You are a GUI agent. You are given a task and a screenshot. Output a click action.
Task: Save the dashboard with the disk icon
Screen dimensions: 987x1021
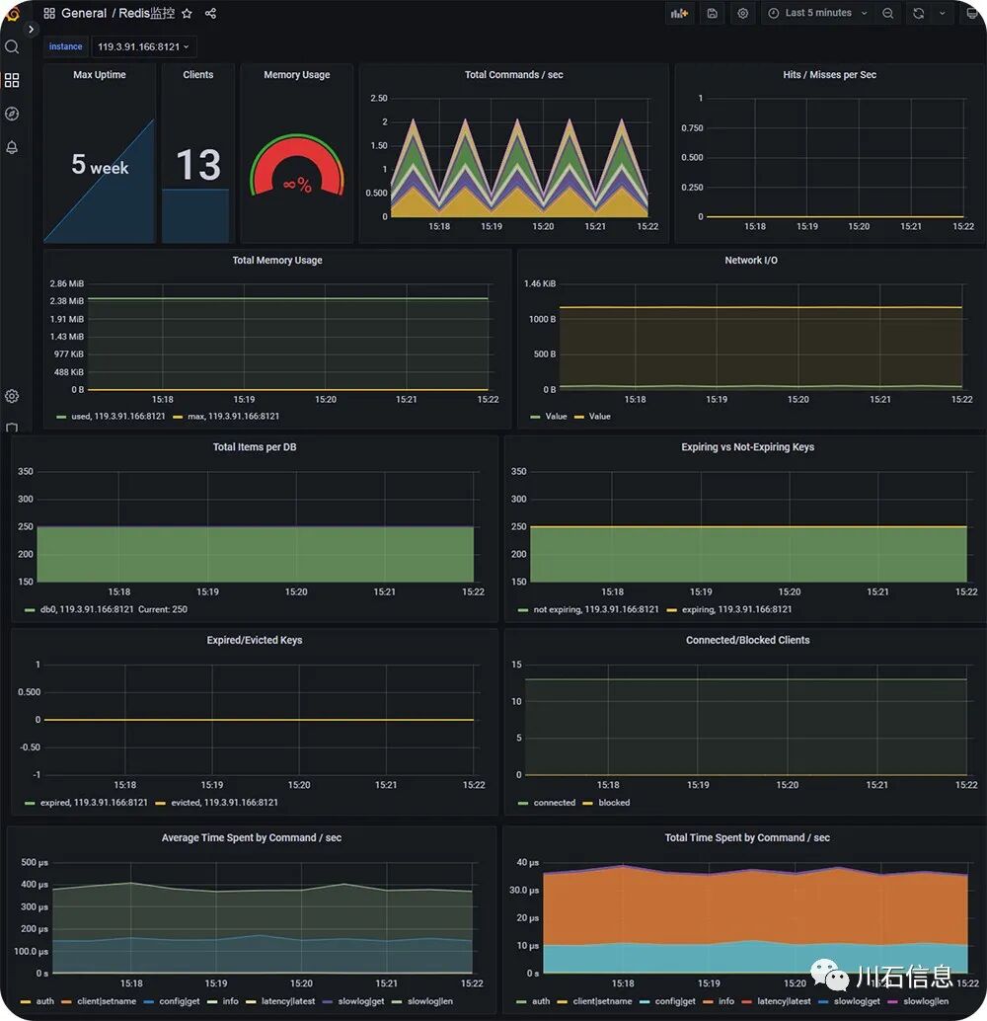(x=713, y=13)
